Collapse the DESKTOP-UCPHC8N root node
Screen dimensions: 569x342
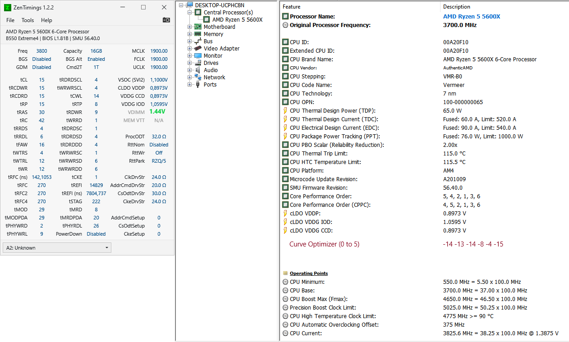pos(182,5)
